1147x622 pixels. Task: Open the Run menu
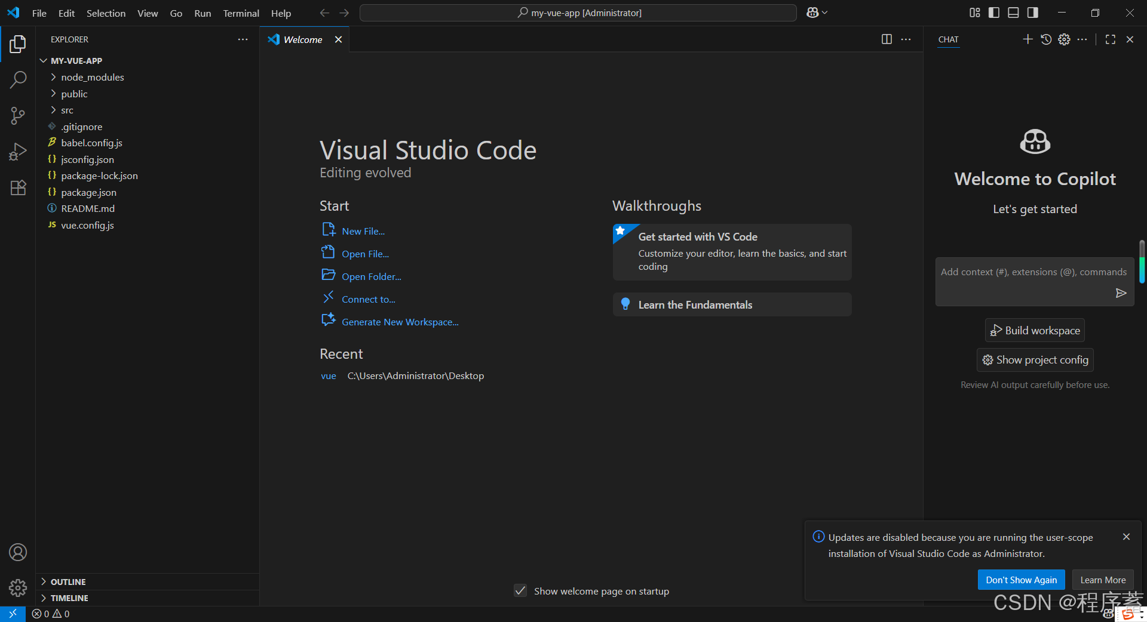[x=203, y=13]
